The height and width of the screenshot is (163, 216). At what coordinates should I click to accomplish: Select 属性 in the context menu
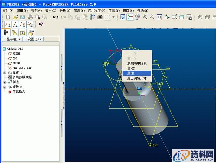(x=133, y=73)
